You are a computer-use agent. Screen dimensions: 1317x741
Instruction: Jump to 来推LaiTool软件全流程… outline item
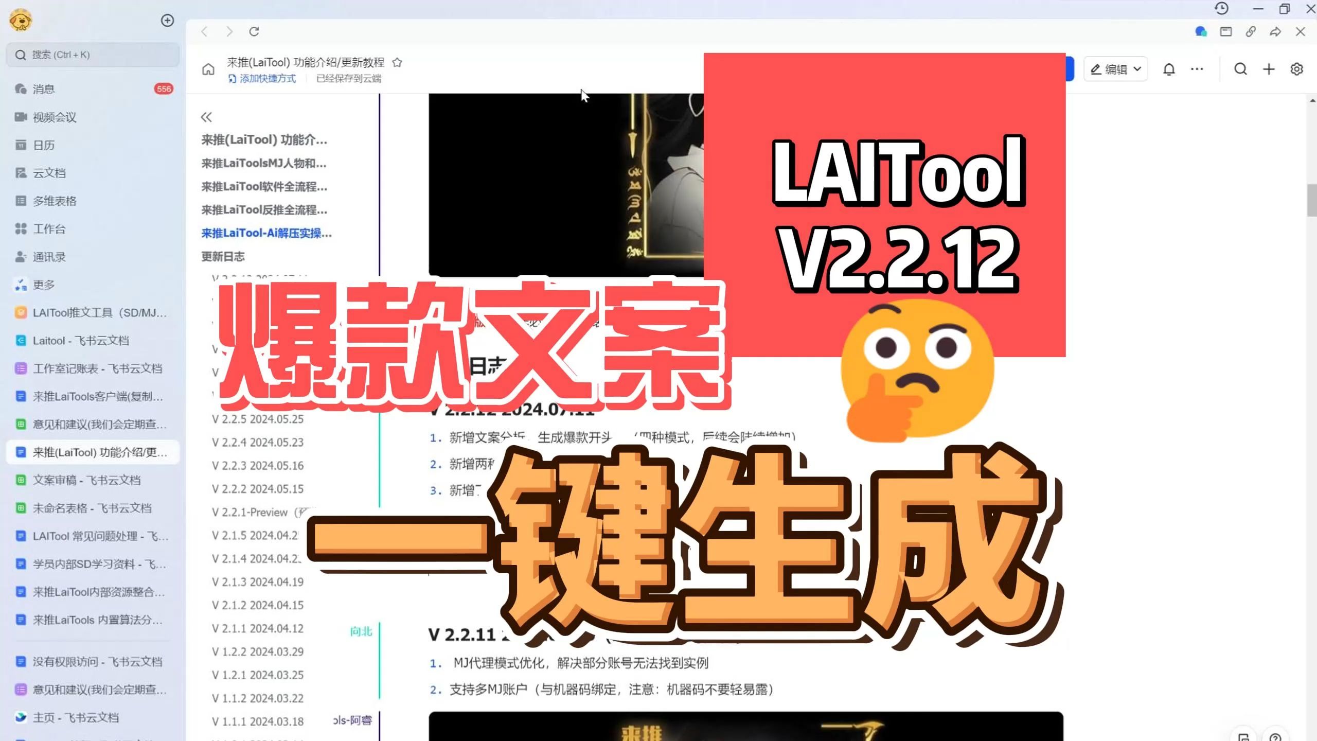coord(264,187)
